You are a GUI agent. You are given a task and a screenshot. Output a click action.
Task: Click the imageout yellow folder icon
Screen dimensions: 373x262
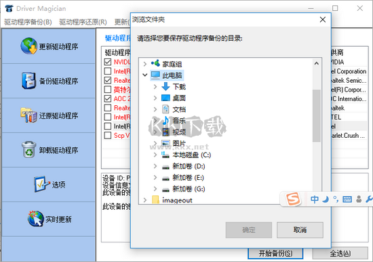click(x=155, y=200)
